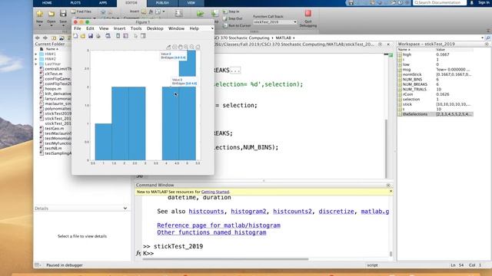Switch to the PLOTS ribbon tab
The image size is (492, 276).
pos(75,3)
